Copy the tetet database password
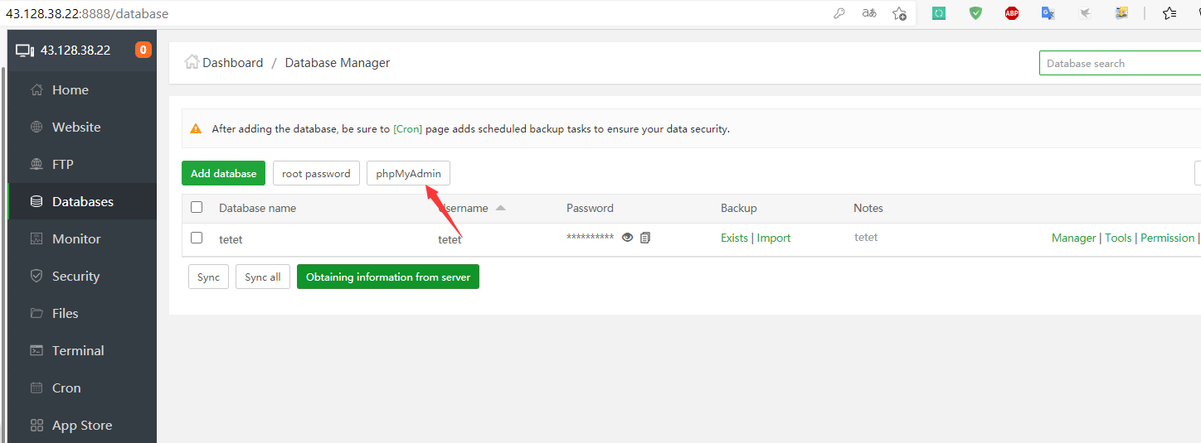This screenshot has height=443, width=1201. pyautogui.click(x=645, y=238)
